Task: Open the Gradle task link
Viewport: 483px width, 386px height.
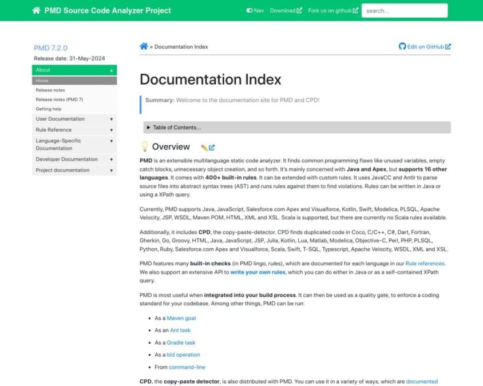Action: (x=181, y=343)
